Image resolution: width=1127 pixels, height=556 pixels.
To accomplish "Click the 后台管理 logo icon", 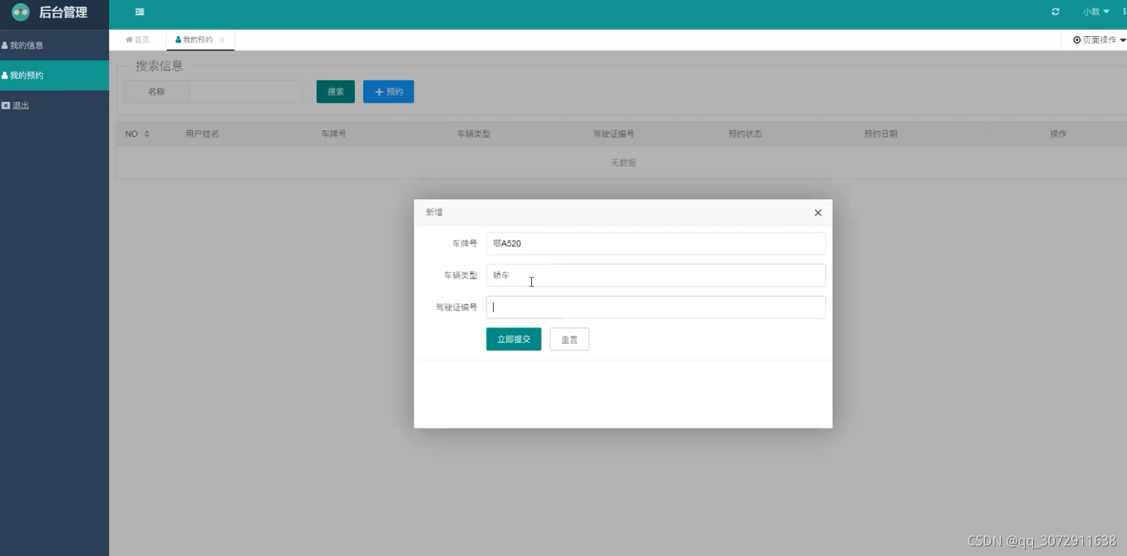I will pyautogui.click(x=21, y=12).
